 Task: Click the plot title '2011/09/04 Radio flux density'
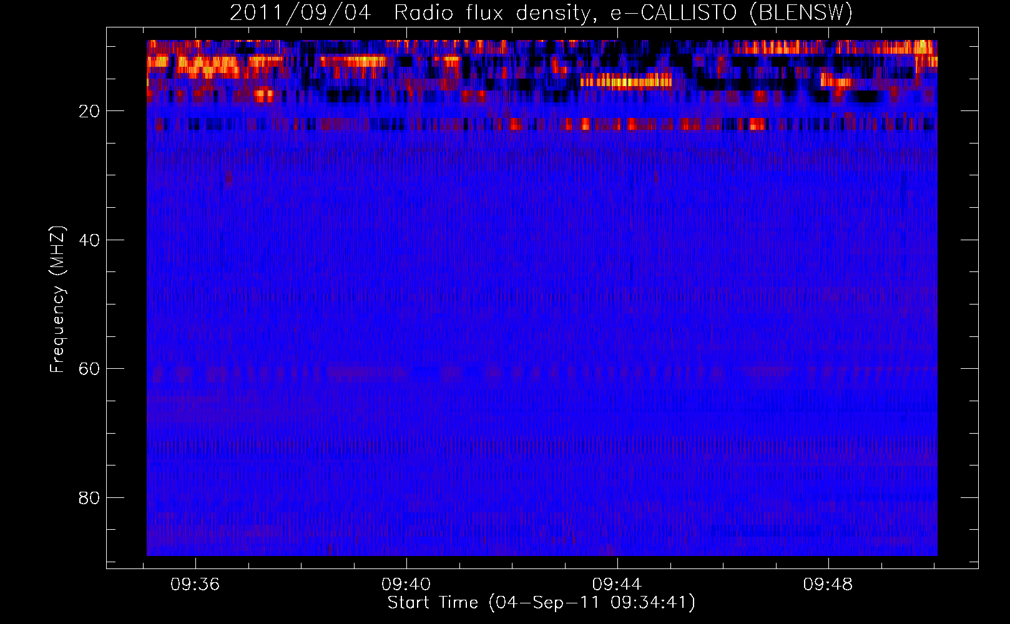pos(541,12)
